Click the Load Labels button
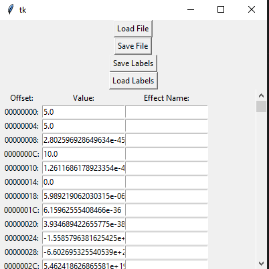The height and width of the screenshot is (269, 269). click(x=133, y=81)
